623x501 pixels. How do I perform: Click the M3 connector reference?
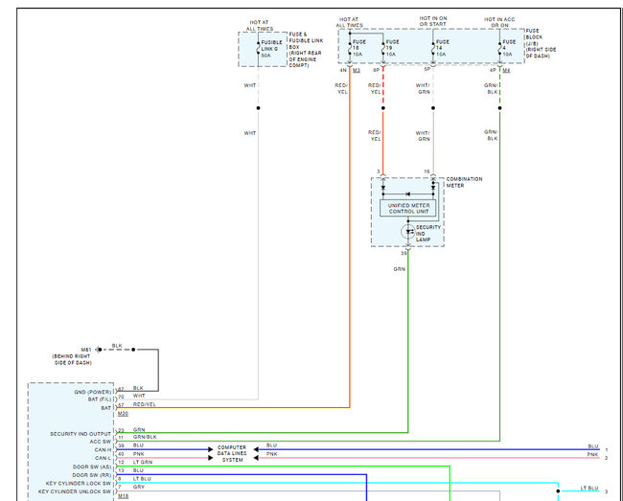pos(357,70)
